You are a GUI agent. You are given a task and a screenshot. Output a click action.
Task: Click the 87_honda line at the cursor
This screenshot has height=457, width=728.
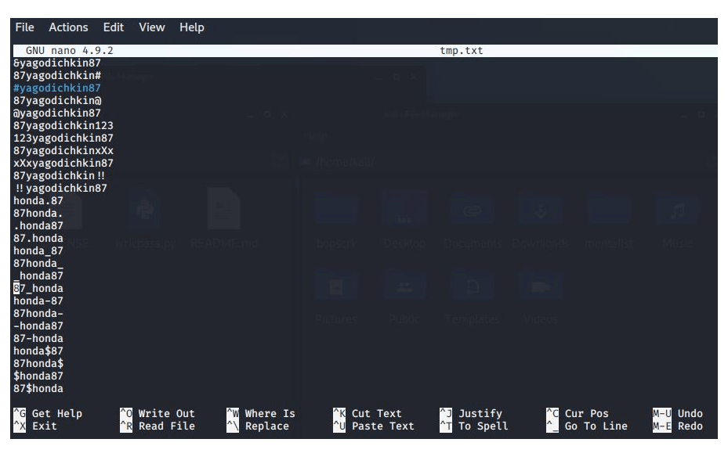click(x=38, y=288)
